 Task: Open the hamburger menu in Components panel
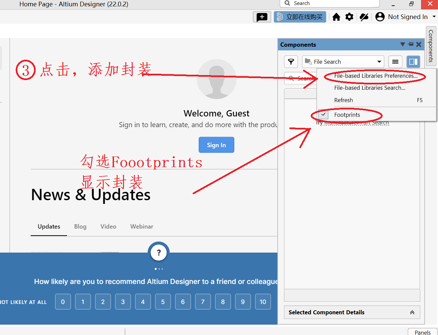[x=395, y=61]
